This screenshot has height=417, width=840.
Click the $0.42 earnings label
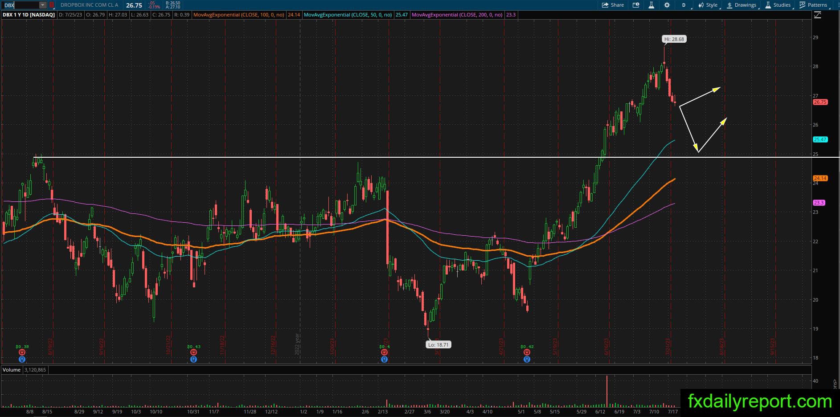pyautogui.click(x=527, y=347)
